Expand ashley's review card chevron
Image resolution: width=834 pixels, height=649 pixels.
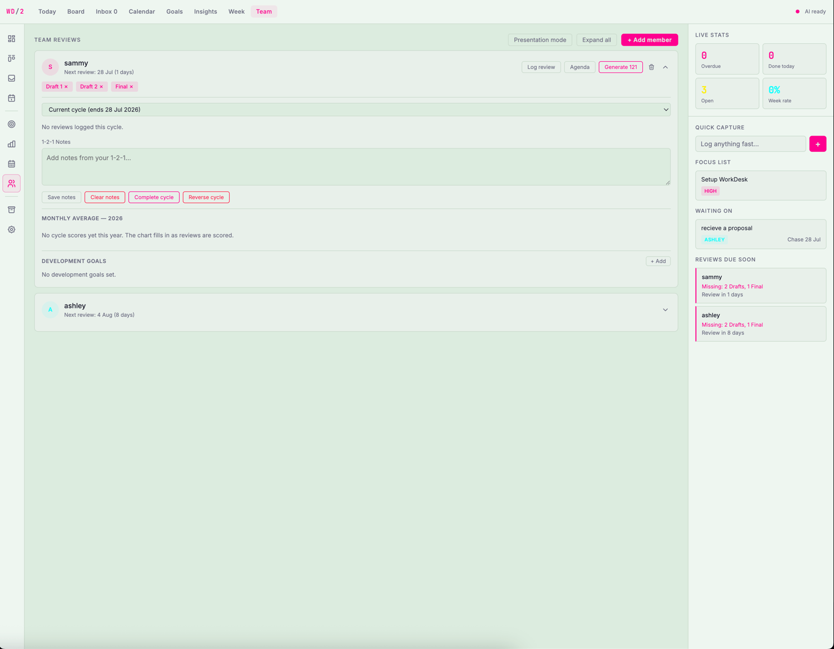click(x=665, y=310)
